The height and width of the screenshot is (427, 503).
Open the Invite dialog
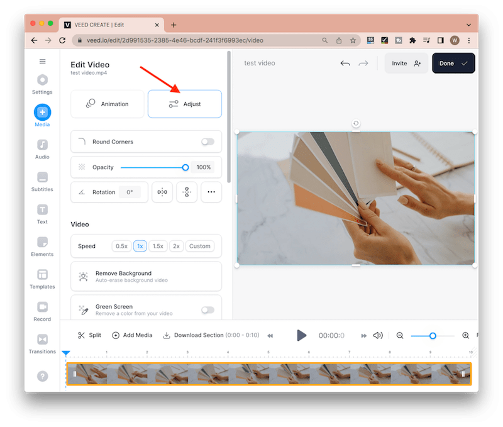(406, 63)
